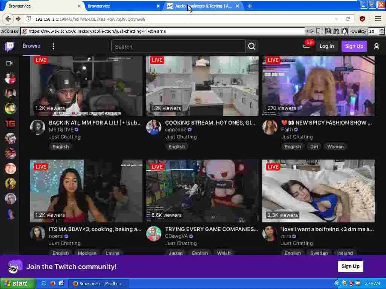Screen dimensions: 386x289
Task: Open the COOKING STREAM kitchen thumbnail
Action: click(x=202, y=86)
